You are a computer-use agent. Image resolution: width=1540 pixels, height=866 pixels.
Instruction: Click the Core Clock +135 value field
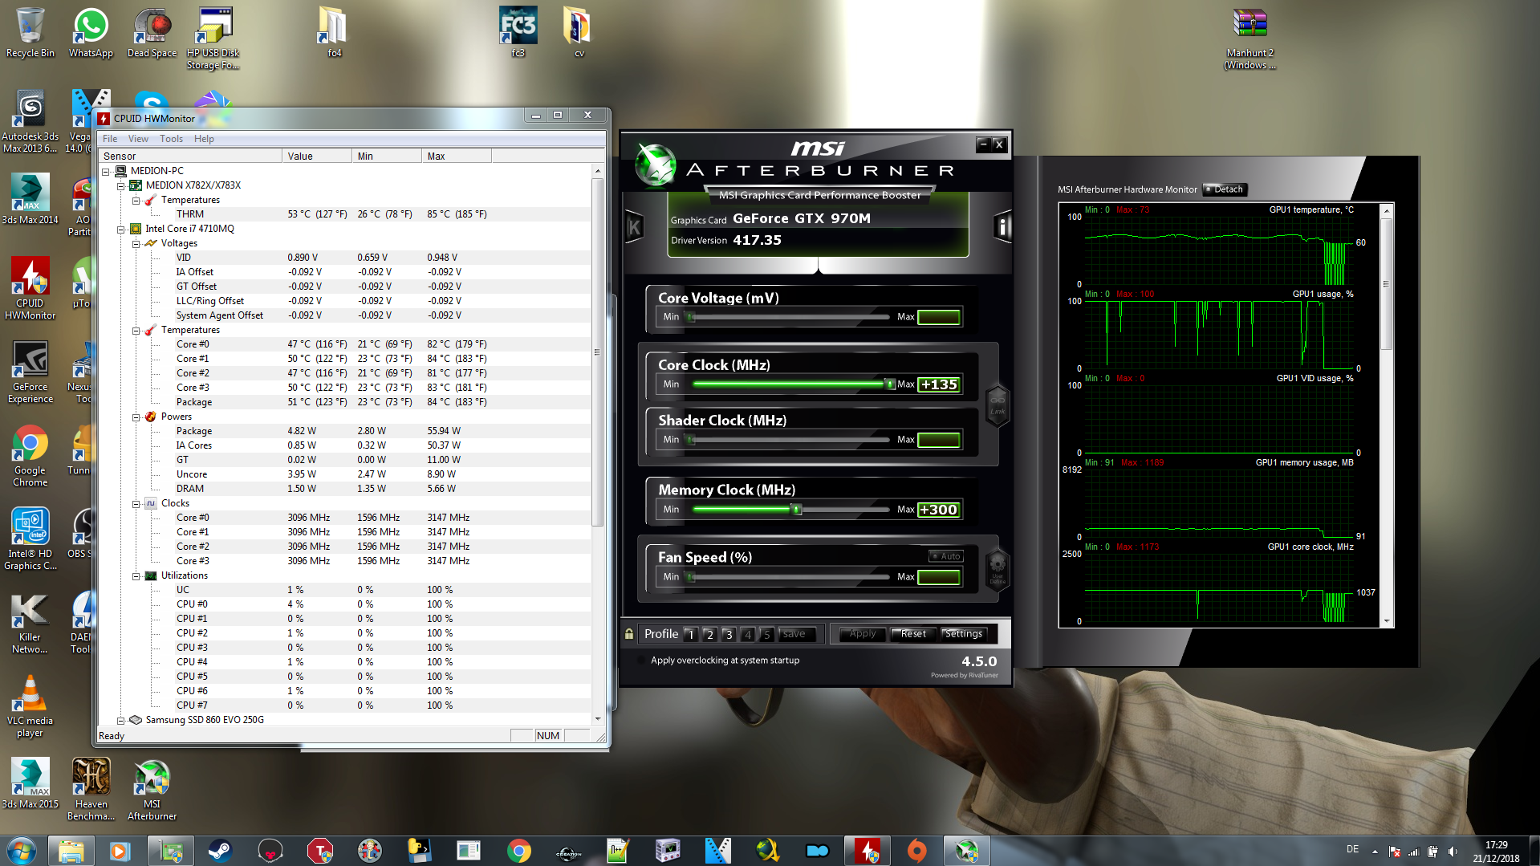[939, 384]
